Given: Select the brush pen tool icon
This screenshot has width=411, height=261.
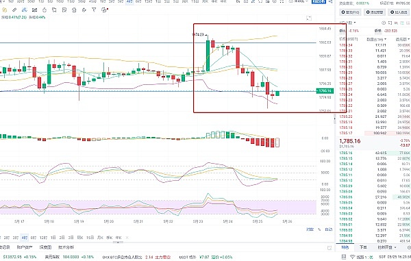Looking at the screenshot, I should click(84, 10).
